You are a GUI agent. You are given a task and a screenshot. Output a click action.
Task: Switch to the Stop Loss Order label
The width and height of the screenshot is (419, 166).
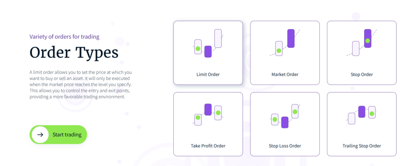pyautogui.click(x=285, y=146)
